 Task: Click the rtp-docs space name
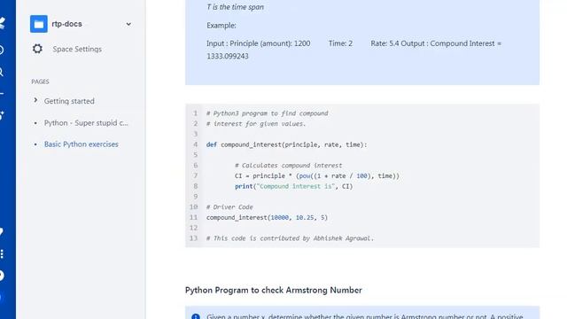[x=66, y=24]
